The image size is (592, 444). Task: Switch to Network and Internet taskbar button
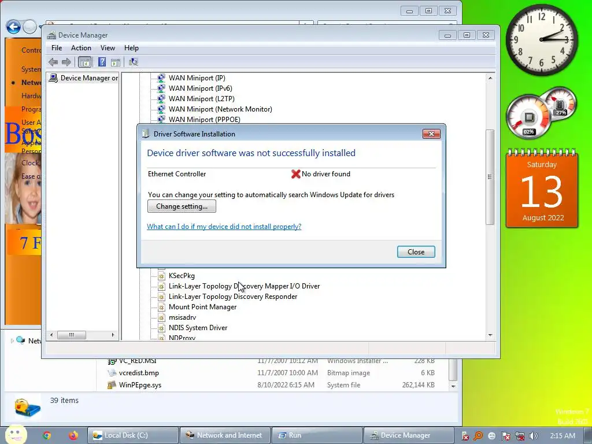click(225, 435)
